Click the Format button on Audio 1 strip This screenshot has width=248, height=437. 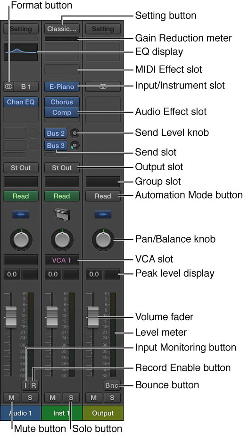coord(8,87)
